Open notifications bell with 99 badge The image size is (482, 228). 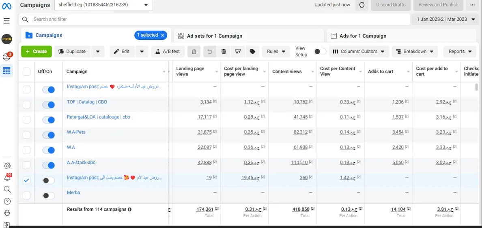pyautogui.click(x=7, y=177)
